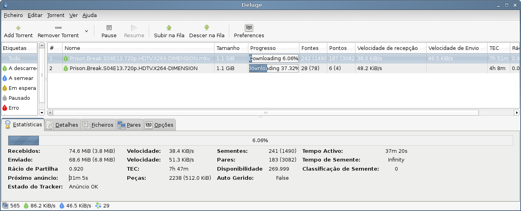This screenshot has width=521, height=211.
Task: Click the Remover Torrent toolbar button
Action: 58,32
